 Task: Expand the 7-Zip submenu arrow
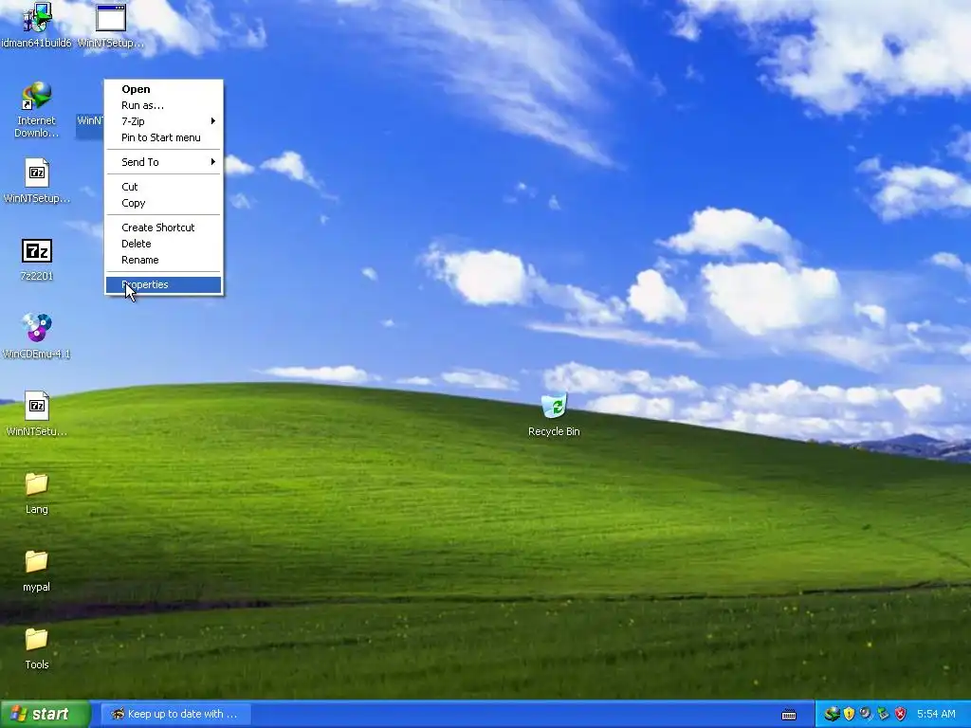click(212, 121)
